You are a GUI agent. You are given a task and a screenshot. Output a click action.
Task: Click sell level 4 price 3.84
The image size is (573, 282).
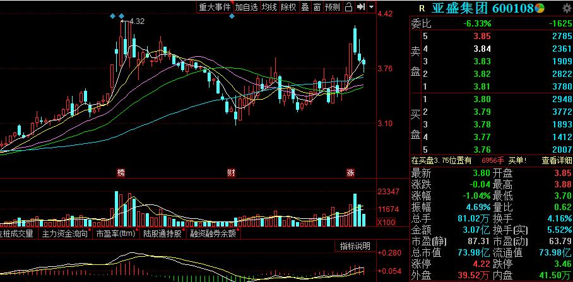pos(482,49)
